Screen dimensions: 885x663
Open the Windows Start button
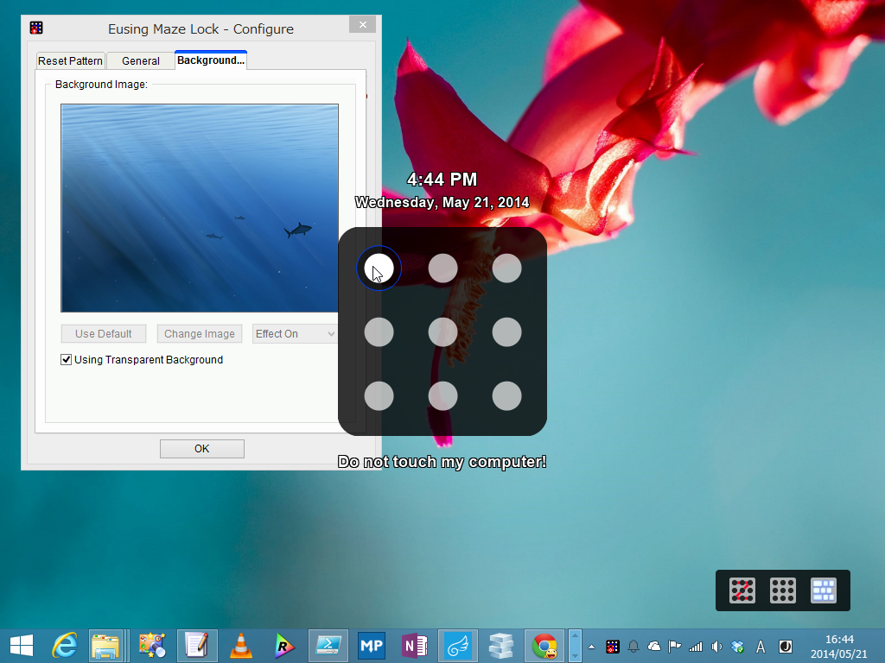tap(22, 646)
